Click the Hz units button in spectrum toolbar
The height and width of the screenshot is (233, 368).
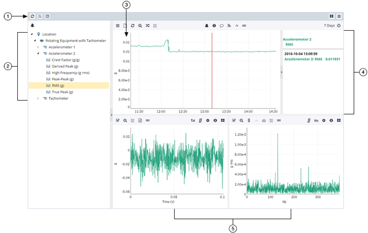(316, 121)
